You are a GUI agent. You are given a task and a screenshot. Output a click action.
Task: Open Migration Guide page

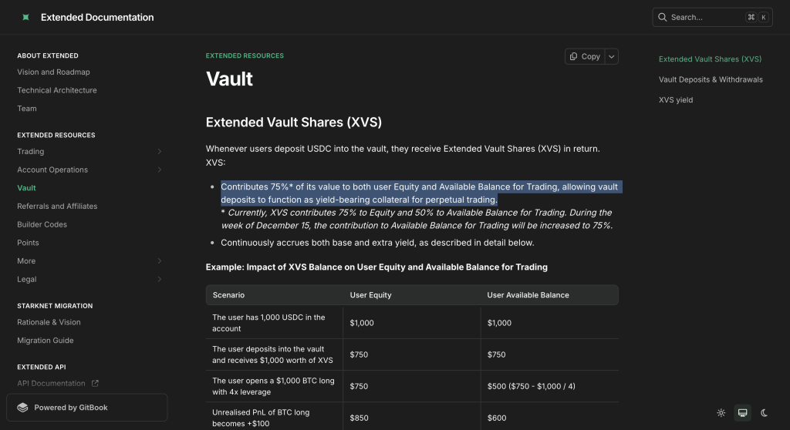[x=46, y=341]
